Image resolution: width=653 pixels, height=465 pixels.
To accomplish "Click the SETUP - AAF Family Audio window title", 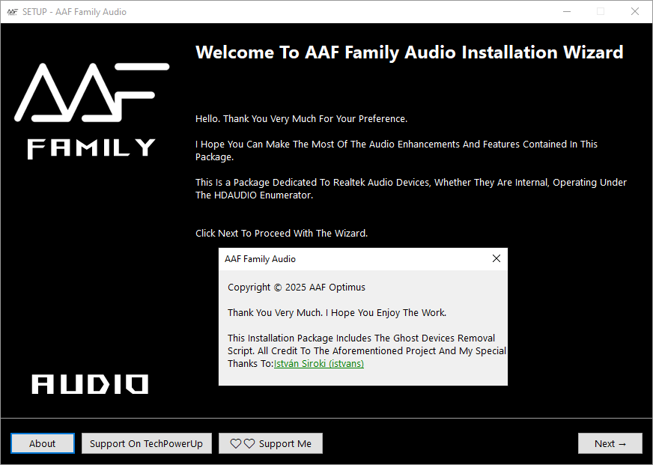I will (74, 12).
